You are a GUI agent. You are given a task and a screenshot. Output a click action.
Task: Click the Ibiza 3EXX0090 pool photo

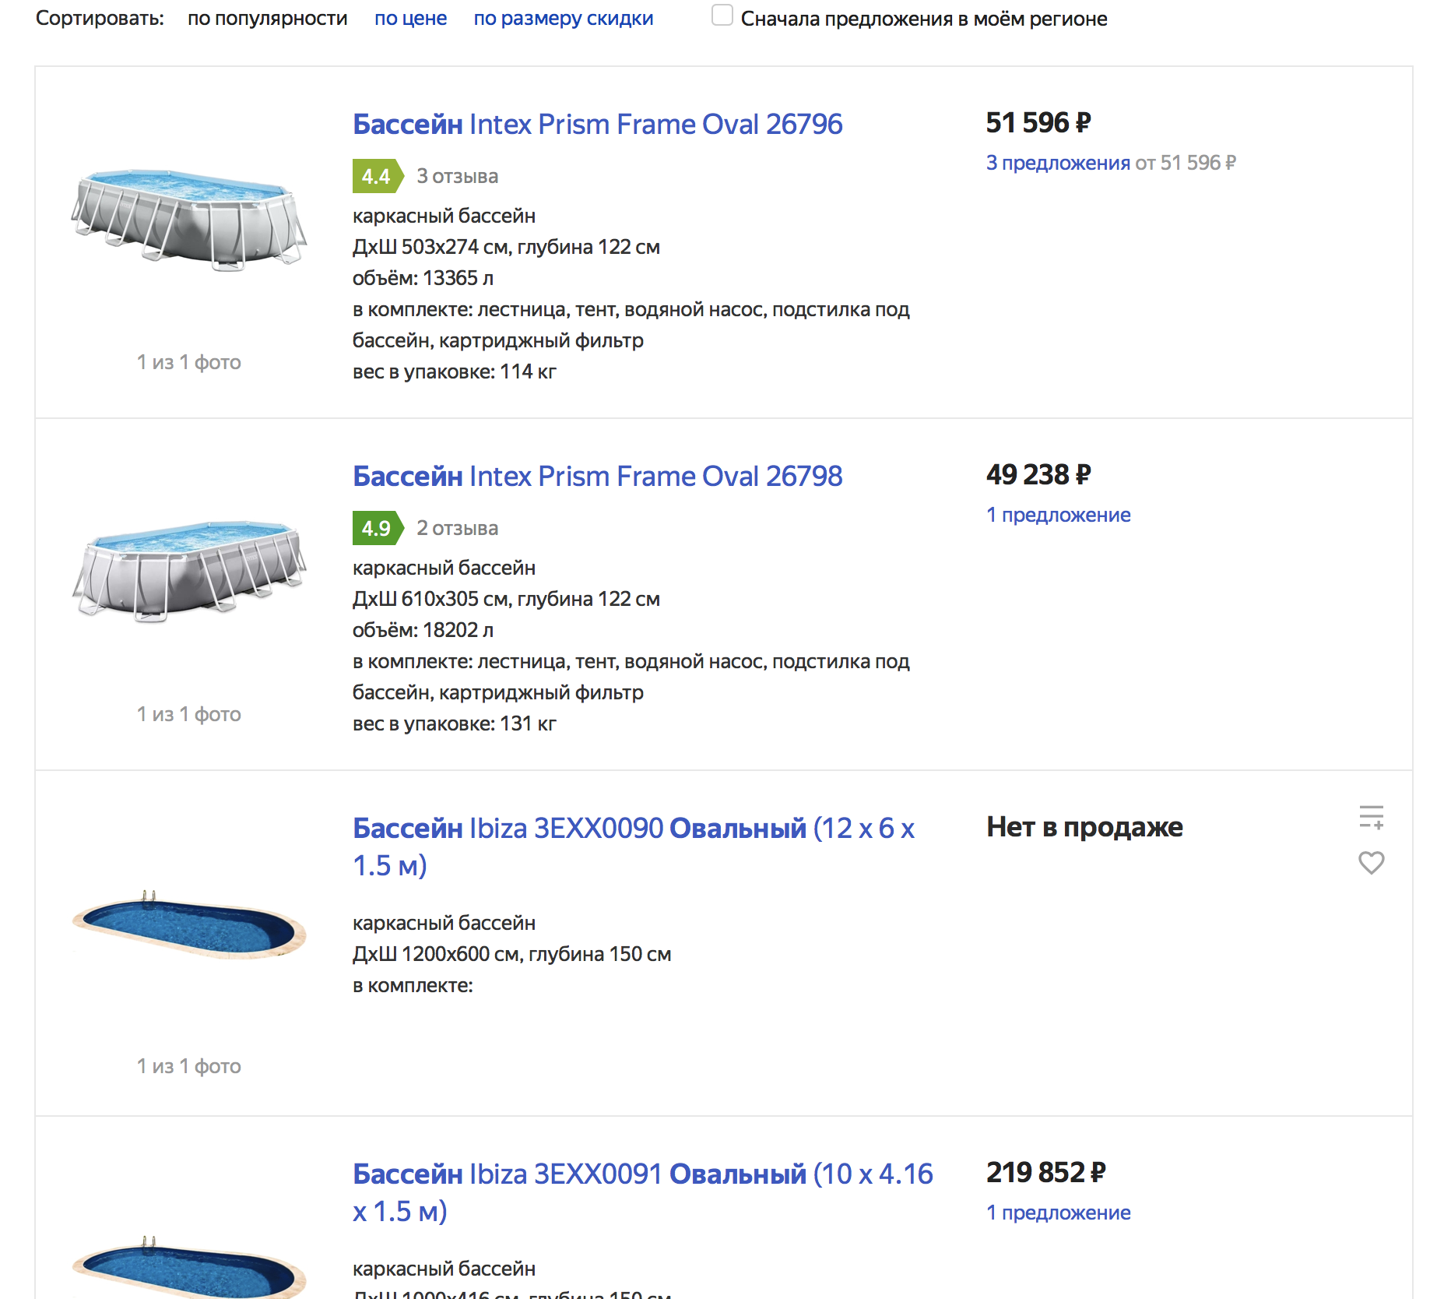189,925
